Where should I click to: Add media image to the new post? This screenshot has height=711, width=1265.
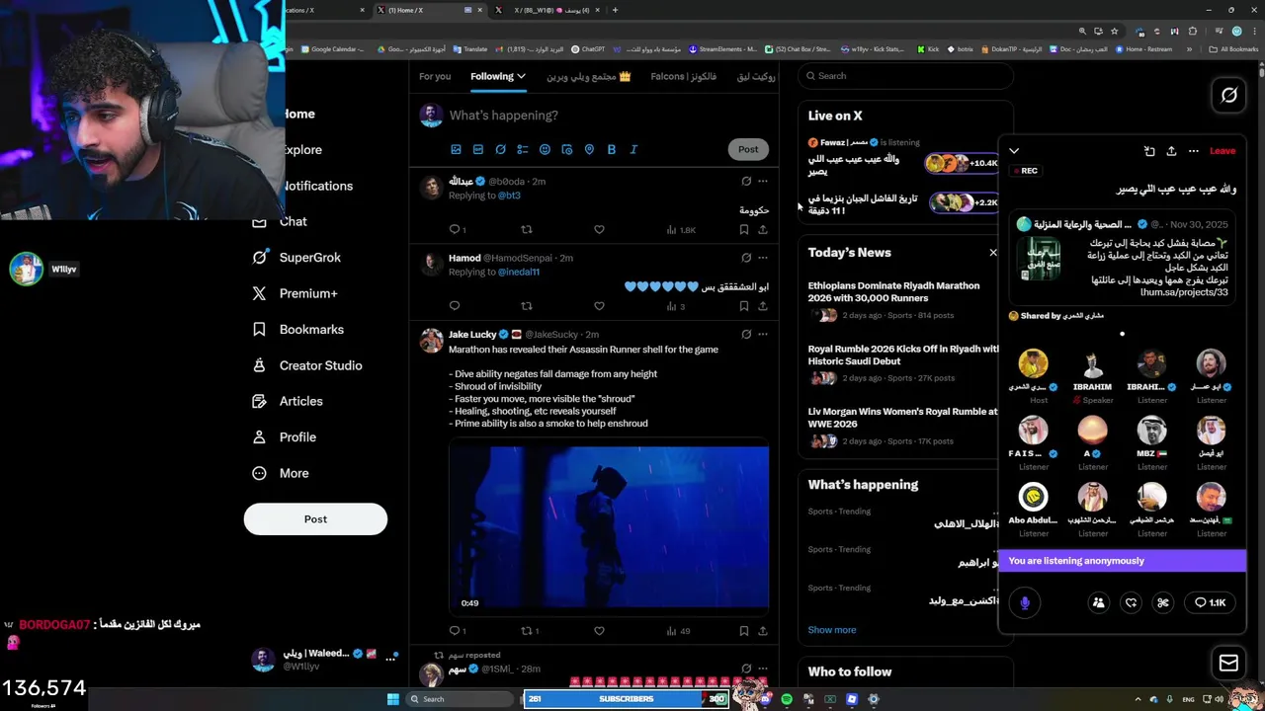pos(456,149)
